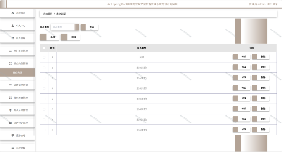
Task: Click 修改 for 景点类型3
Action: pos(241,108)
